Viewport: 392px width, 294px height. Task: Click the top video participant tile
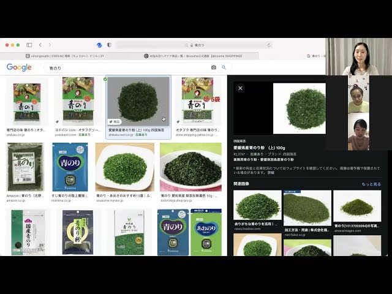pos(359,57)
